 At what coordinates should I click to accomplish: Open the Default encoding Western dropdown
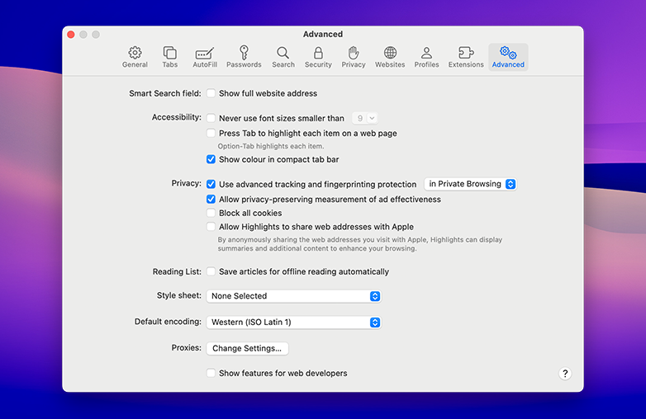click(x=294, y=322)
